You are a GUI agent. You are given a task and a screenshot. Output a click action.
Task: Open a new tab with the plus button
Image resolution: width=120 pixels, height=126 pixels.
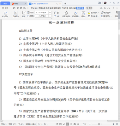click(65, 3)
